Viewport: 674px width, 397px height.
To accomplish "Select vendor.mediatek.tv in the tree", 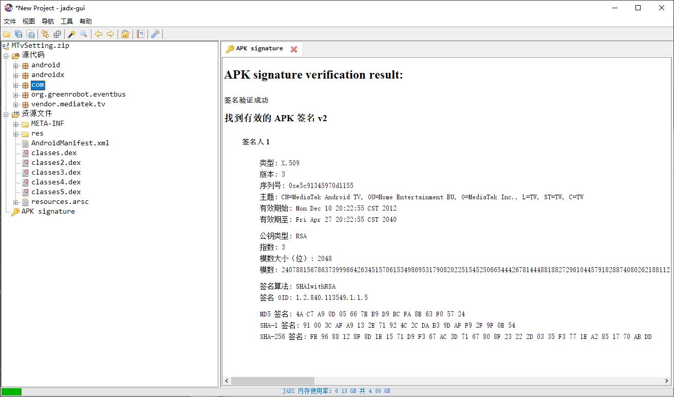I will (68, 104).
